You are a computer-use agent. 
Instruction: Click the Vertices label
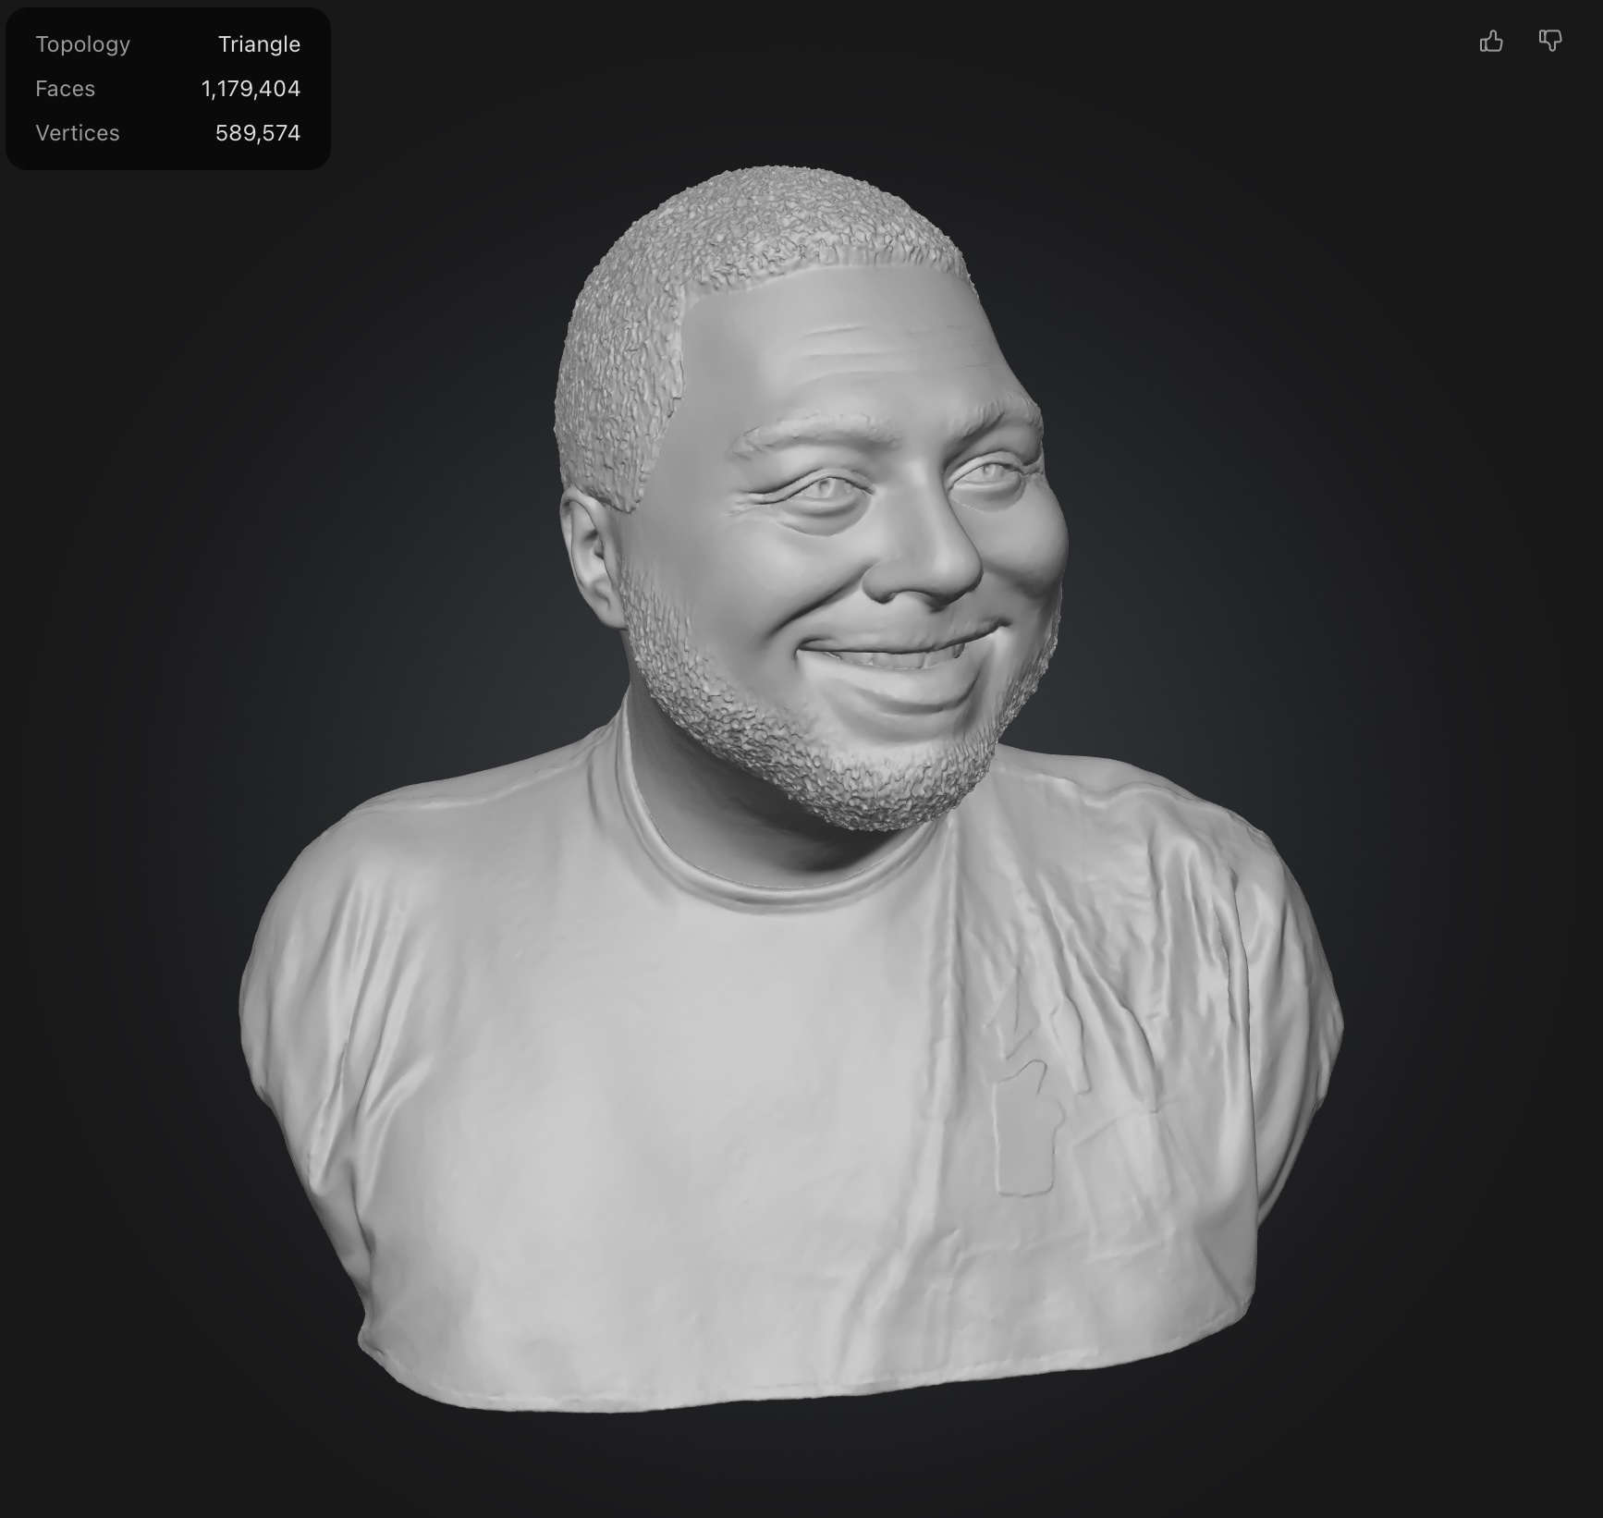(x=78, y=133)
